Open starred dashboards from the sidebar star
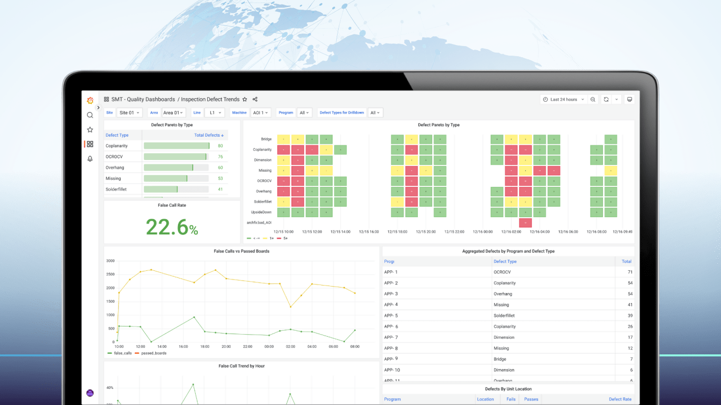The height and width of the screenshot is (405, 721). tap(90, 130)
